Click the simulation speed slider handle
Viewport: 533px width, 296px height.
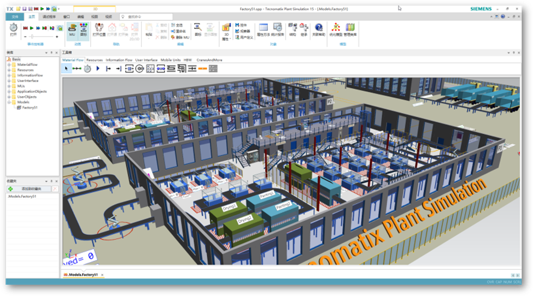pyautogui.click(x=32, y=37)
